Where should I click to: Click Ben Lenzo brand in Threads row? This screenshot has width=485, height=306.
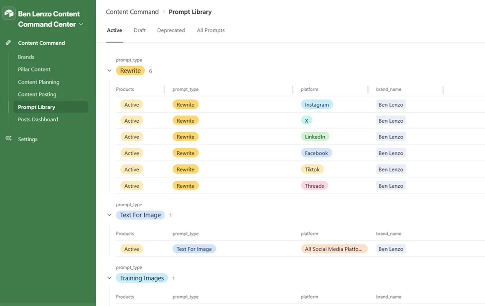390,186
